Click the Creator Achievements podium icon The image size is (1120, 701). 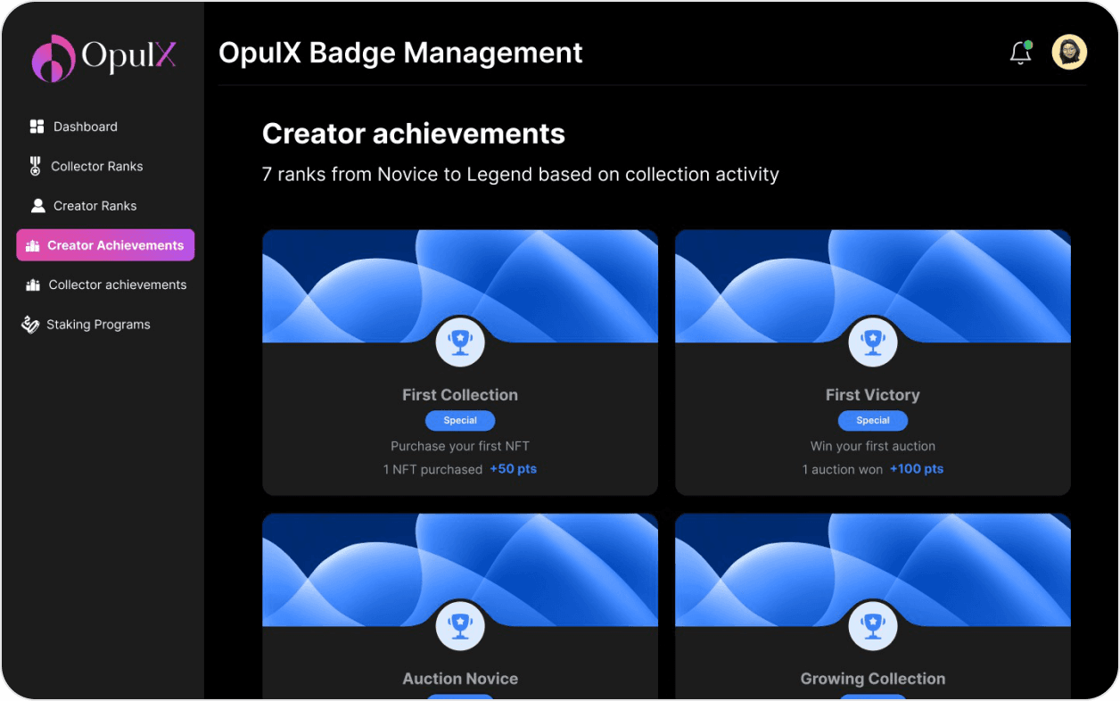point(33,246)
